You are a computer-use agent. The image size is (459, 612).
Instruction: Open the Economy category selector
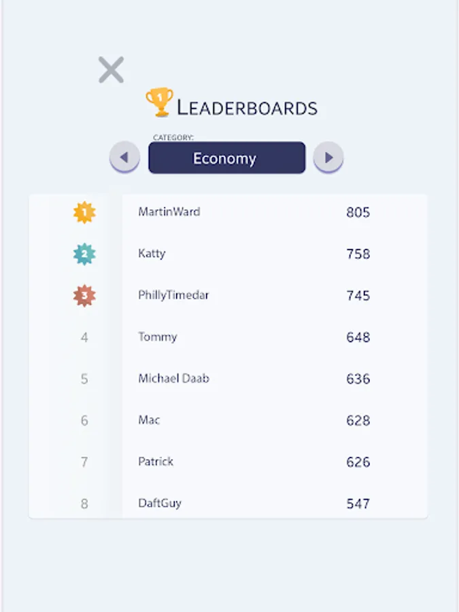tap(226, 158)
